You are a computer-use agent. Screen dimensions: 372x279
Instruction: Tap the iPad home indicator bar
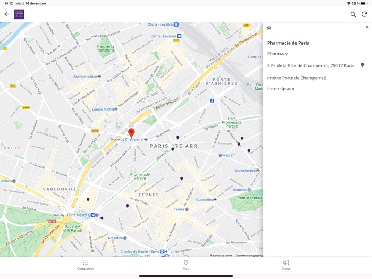pos(186,276)
